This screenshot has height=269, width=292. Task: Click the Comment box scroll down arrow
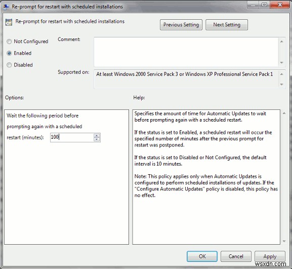pyautogui.click(x=281, y=63)
